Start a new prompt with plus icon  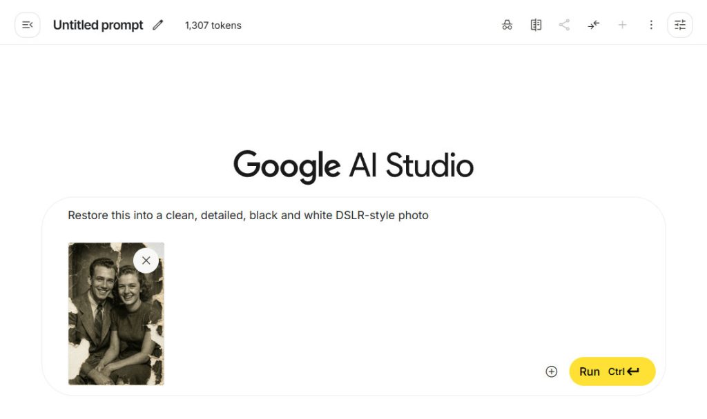[x=622, y=25]
